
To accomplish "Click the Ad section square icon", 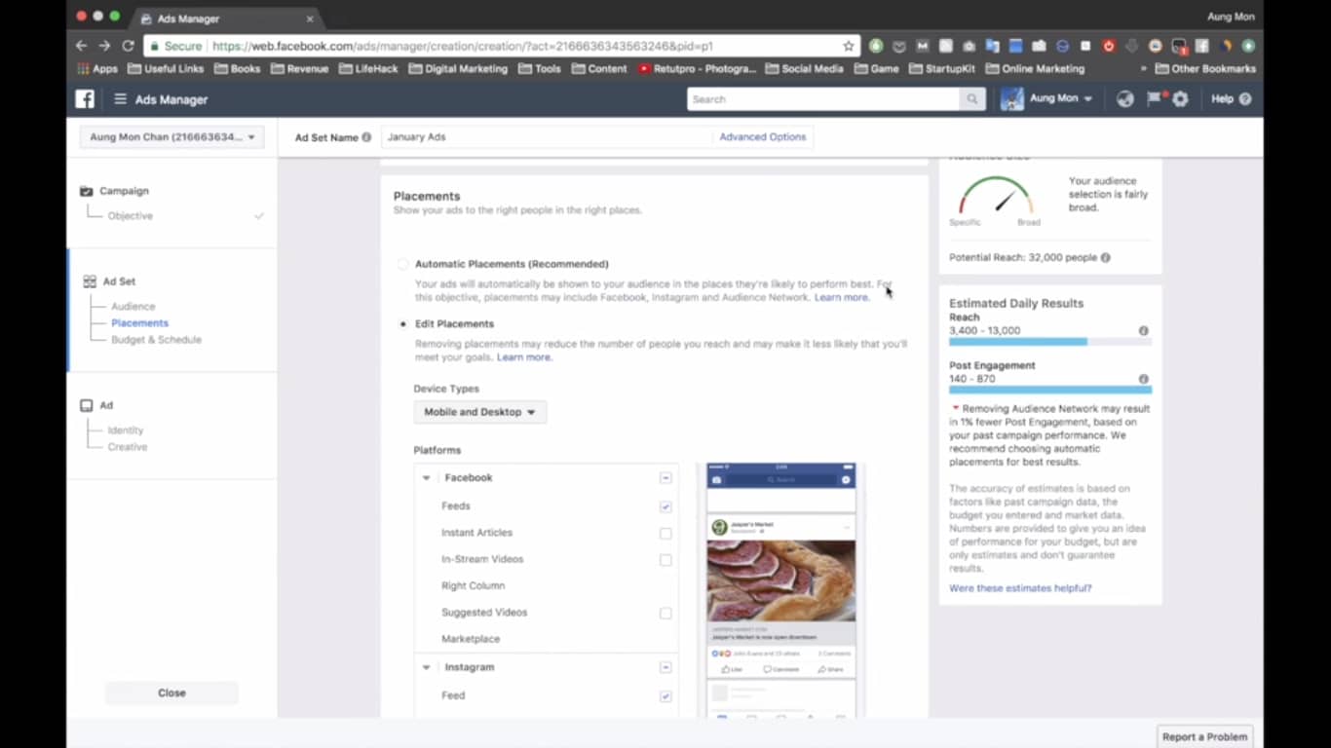I will [x=87, y=405].
